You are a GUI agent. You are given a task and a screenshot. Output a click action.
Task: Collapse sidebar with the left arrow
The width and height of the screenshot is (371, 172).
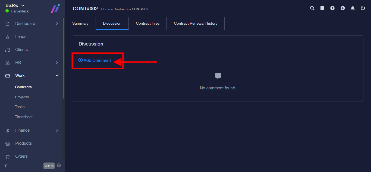click(x=6, y=165)
